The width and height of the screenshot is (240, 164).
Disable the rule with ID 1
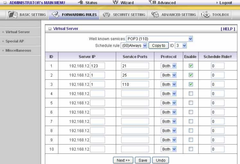coord(191,66)
